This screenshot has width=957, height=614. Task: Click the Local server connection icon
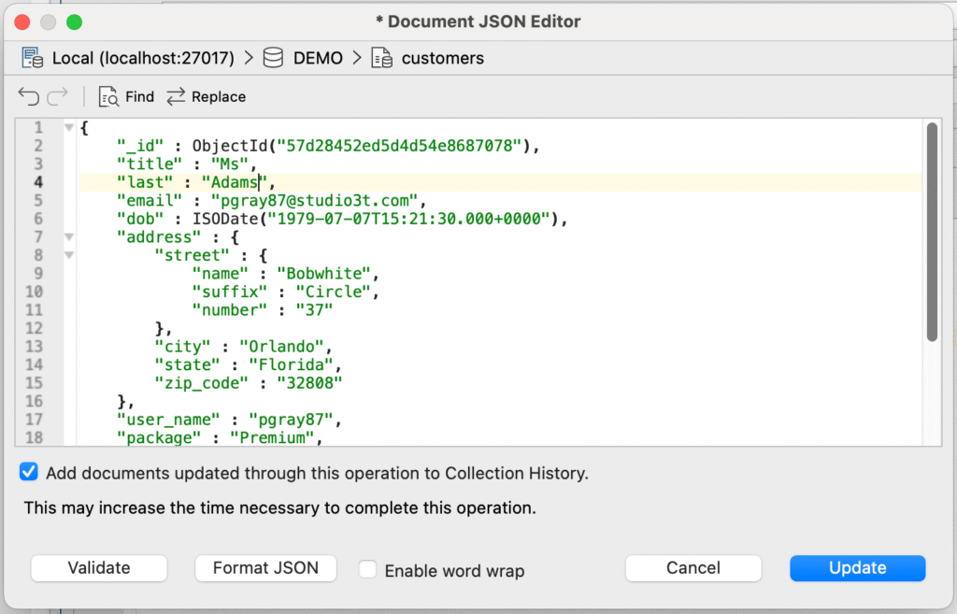click(33, 58)
